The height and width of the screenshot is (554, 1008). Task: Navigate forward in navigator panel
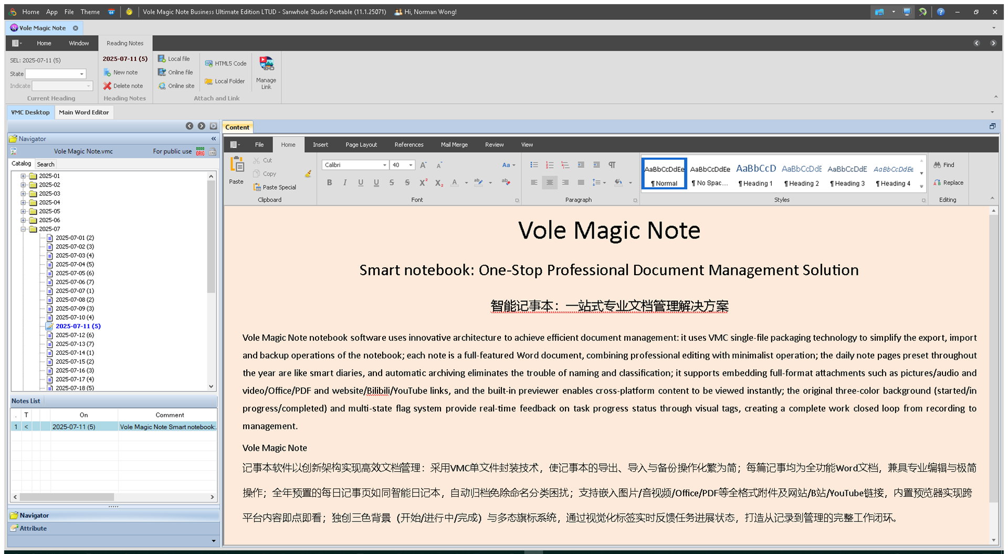[202, 126]
